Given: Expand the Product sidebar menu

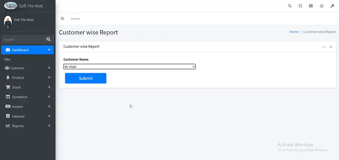Looking at the screenshot, I should (27, 78).
